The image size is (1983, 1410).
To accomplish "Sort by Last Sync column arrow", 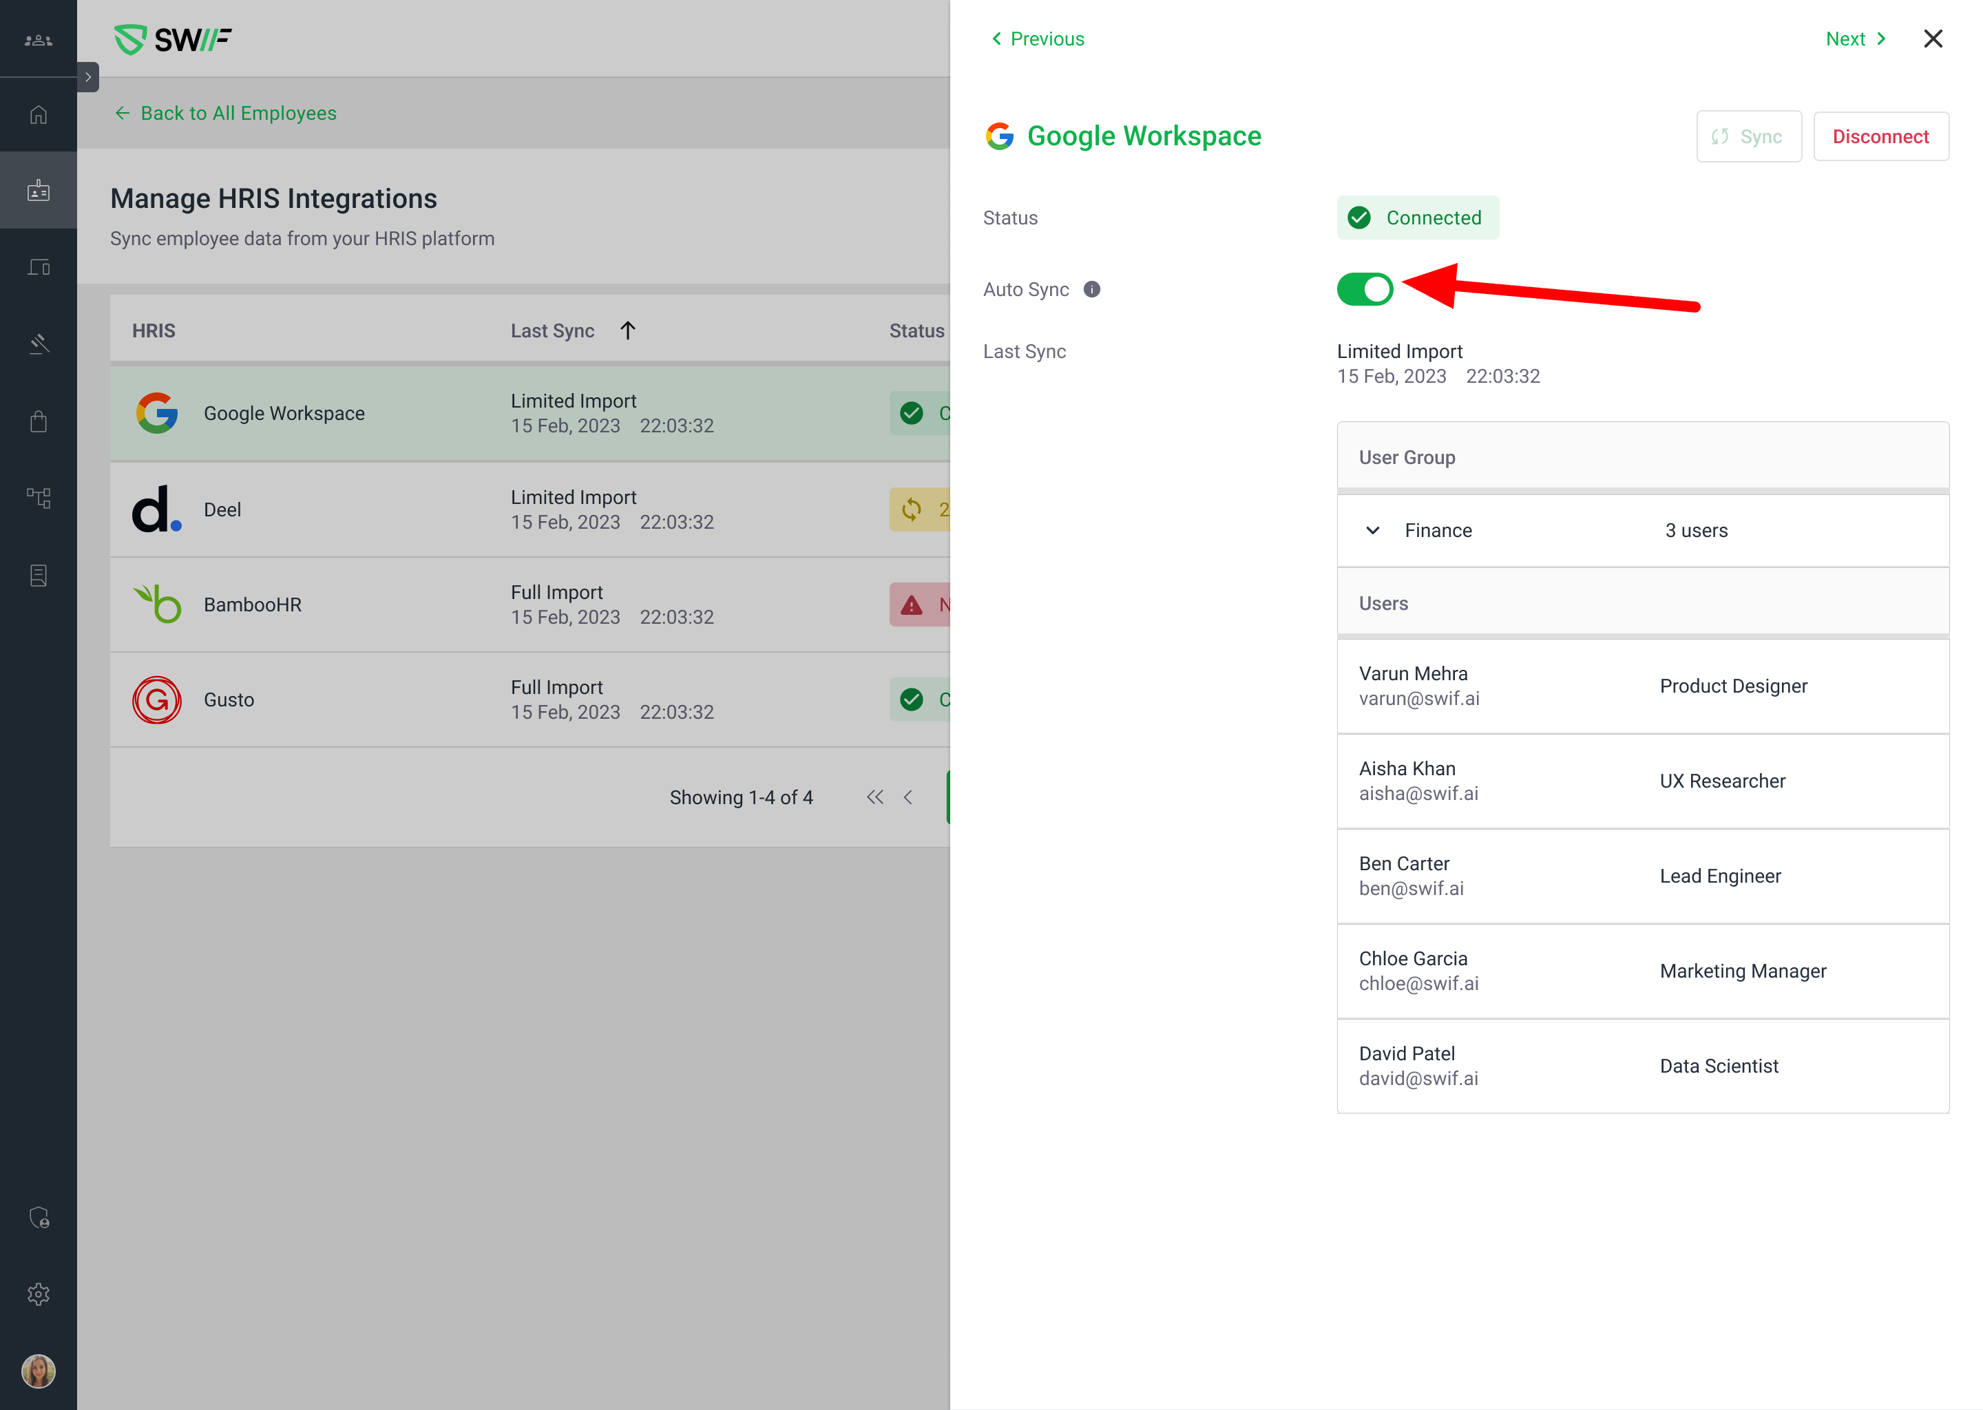I will point(628,330).
